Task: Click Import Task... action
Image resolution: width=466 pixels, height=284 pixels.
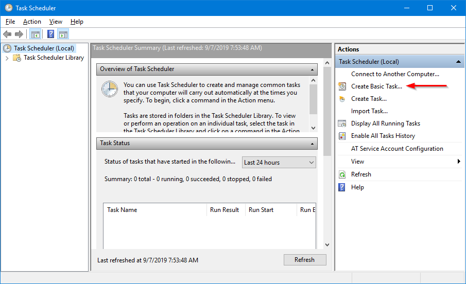Action: pyautogui.click(x=369, y=111)
